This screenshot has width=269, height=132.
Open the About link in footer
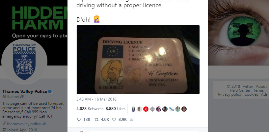pos(261,86)
